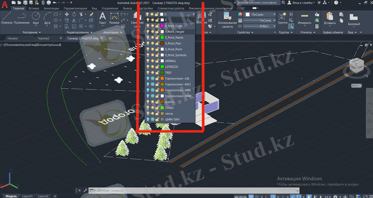
Task: Open the Параметризация ribbon tab
Action: coord(75,8)
